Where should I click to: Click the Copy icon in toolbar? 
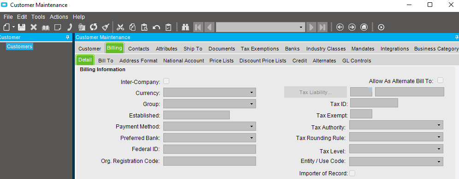click(x=132, y=27)
